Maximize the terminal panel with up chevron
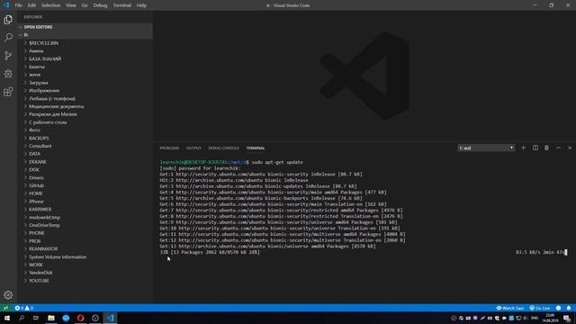576x324 pixels. [x=558, y=148]
